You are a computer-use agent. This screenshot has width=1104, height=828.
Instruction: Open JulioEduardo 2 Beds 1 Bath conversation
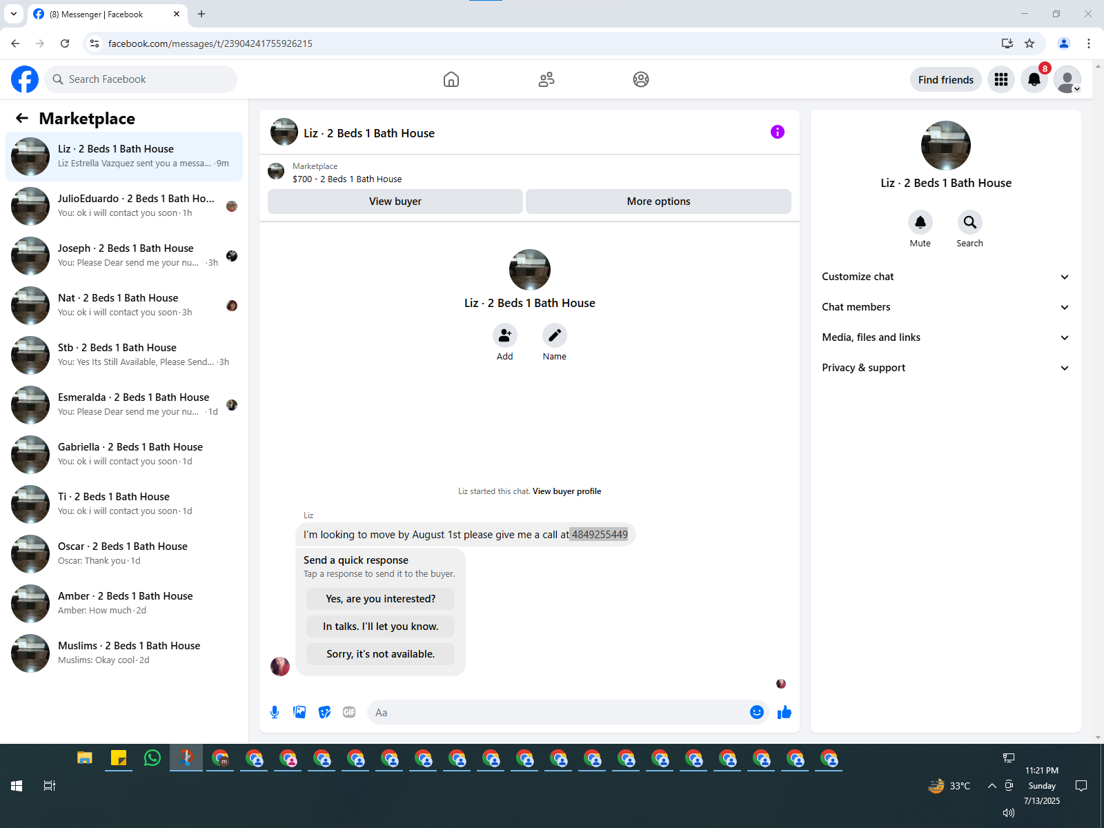[124, 206]
